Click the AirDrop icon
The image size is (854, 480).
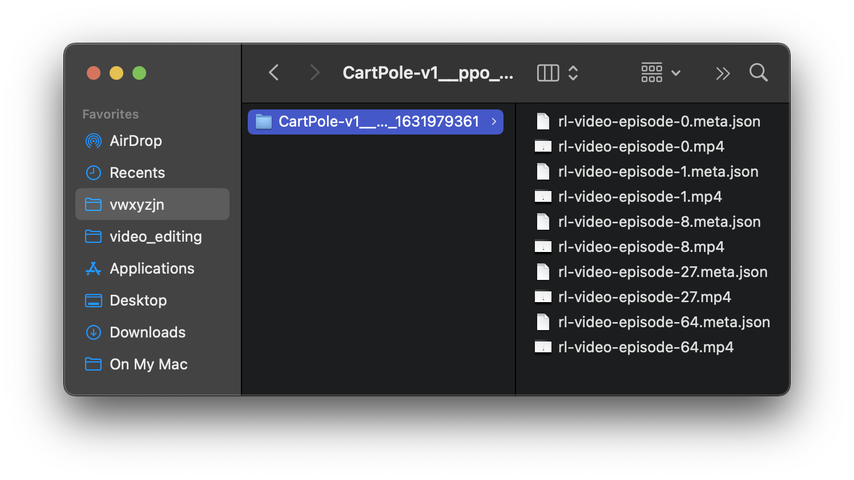click(x=93, y=141)
